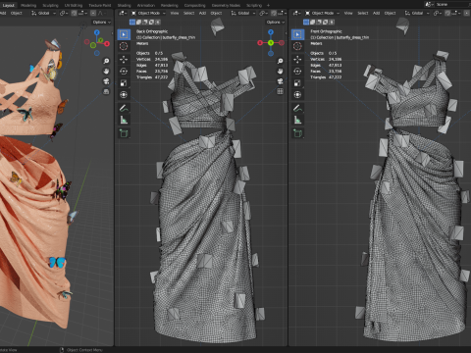Screen dimensions: 471x353
Task: Click the pan hand icon in the left viewport
Action: click(106, 72)
